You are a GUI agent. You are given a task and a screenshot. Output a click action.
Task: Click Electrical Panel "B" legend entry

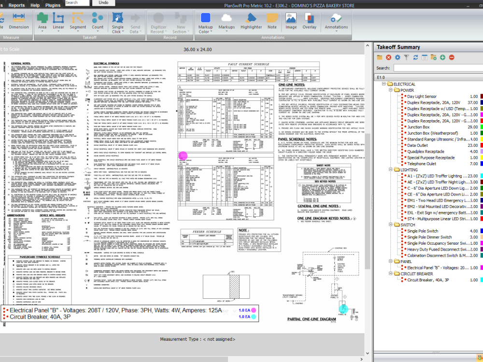click(x=115, y=310)
